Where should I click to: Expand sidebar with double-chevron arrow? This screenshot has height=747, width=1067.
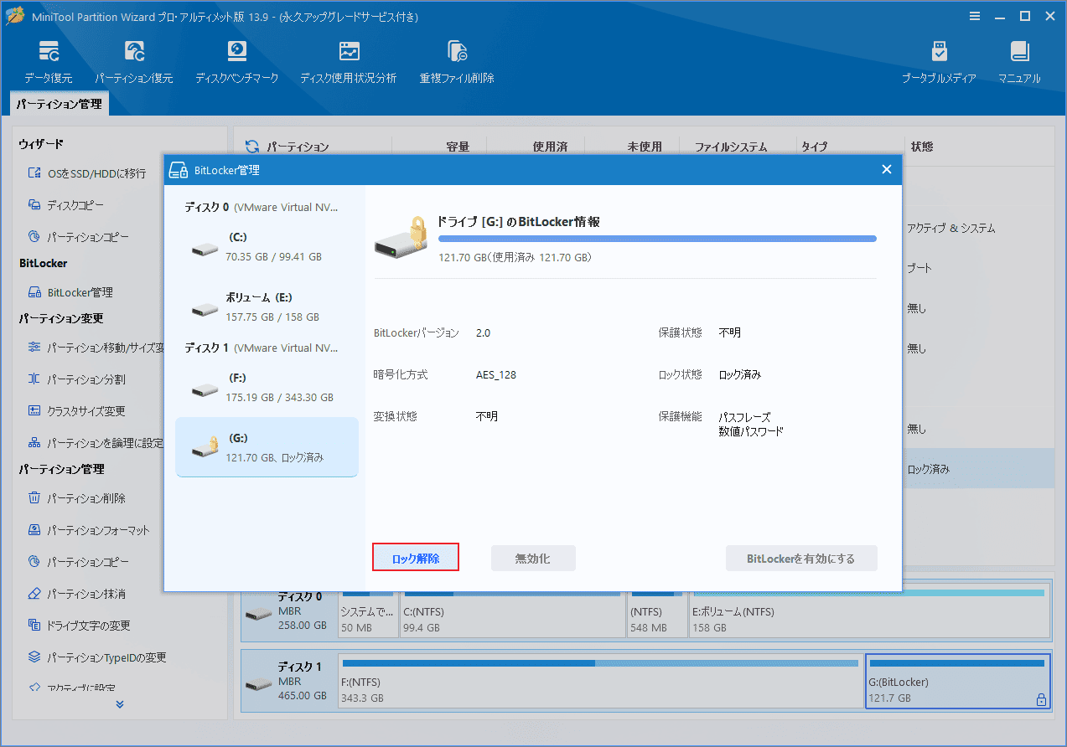pos(120,704)
